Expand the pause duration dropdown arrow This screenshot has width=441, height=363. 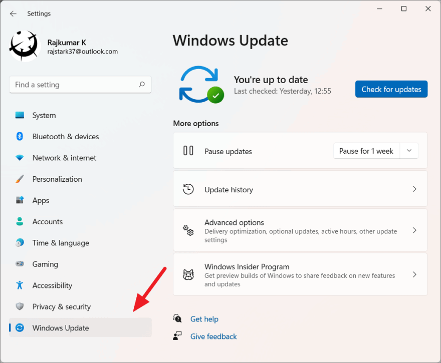pyautogui.click(x=409, y=151)
